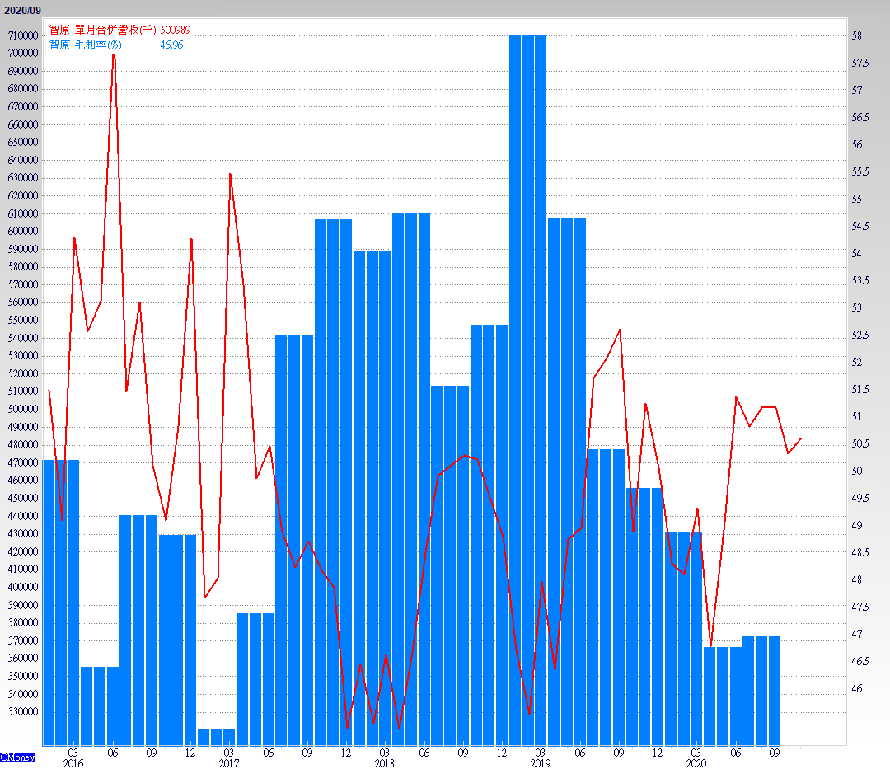Select the 2020 year label on x-axis
This screenshot has width=890, height=769.
[x=696, y=764]
